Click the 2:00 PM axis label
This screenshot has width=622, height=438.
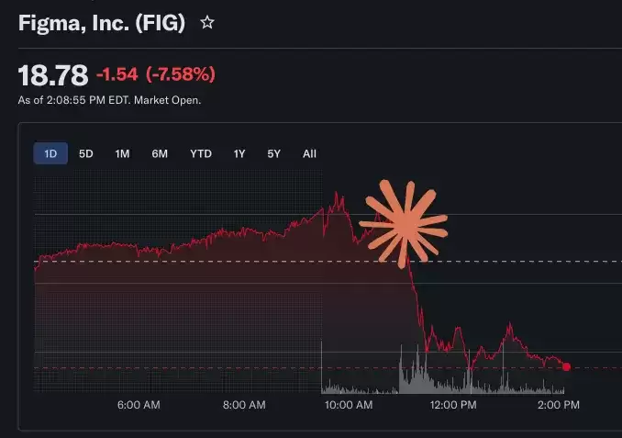559,404
